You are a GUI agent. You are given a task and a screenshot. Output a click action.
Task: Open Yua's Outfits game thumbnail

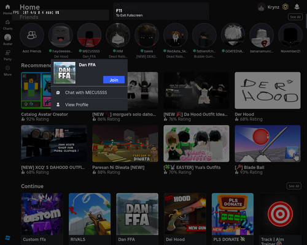tap(196, 143)
